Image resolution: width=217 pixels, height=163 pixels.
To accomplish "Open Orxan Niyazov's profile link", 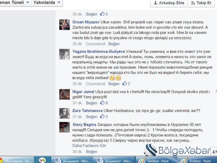I will point(86,22).
